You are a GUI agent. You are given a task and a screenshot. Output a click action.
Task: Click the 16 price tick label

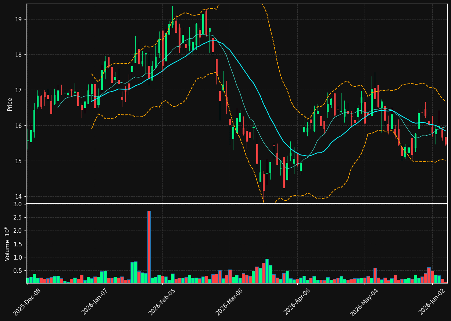coord(18,125)
